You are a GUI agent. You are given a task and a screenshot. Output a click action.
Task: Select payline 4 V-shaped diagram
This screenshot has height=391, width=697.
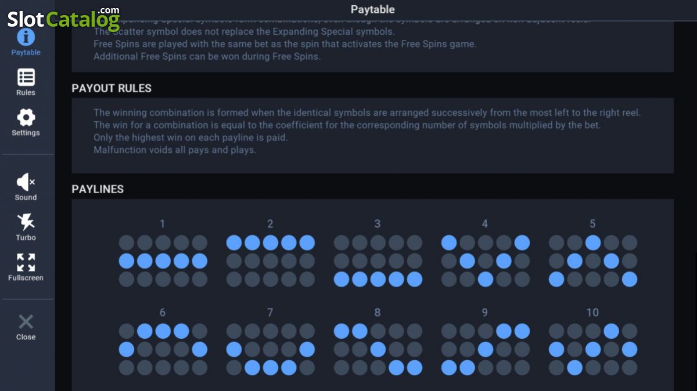click(485, 261)
